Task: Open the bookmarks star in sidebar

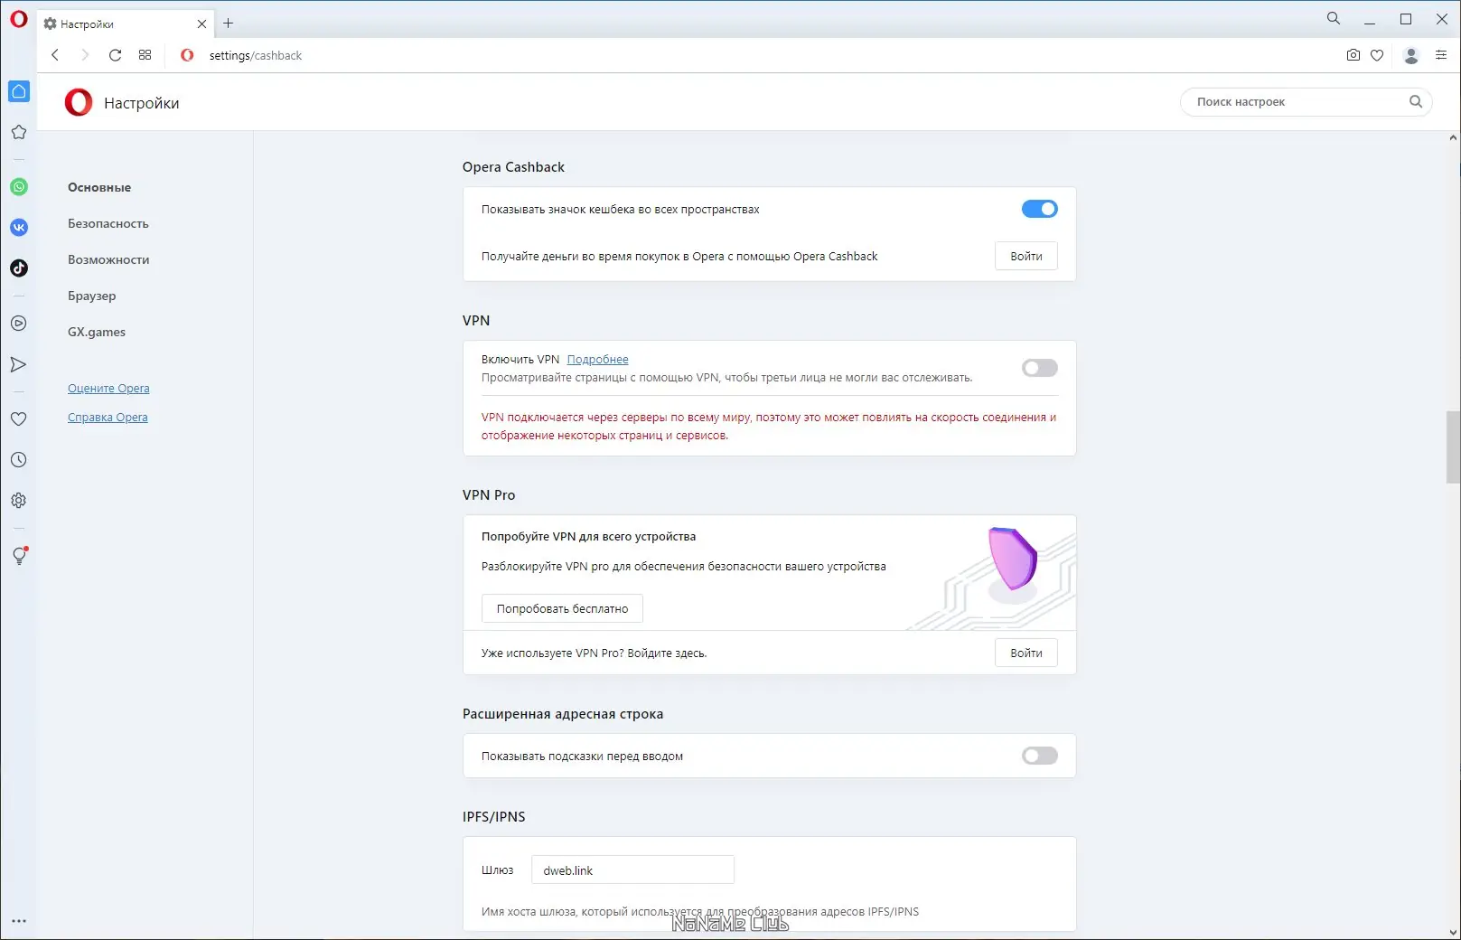Action: click(19, 132)
